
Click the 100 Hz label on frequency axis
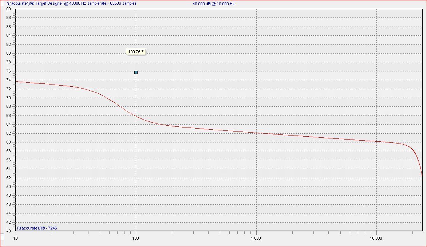136,238
